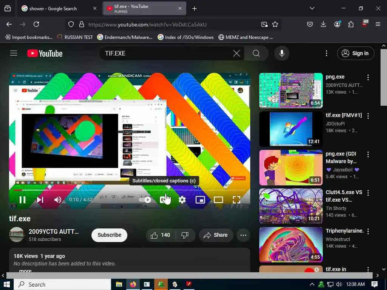Open Windows Start menu
This screenshot has height=290, width=387.
tap(7, 284)
